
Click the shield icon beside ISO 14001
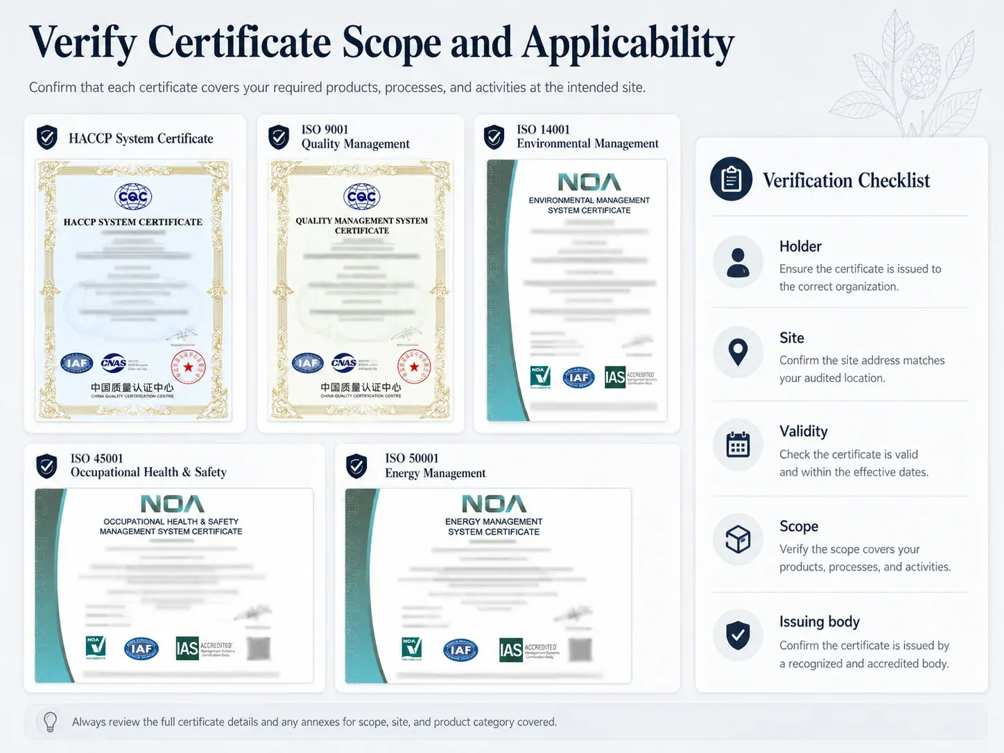point(494,137)
